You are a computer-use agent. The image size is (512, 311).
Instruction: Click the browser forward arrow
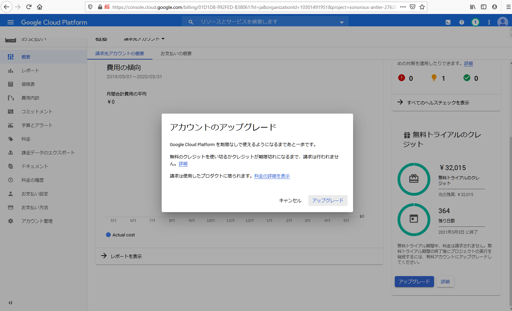point(18,7)
